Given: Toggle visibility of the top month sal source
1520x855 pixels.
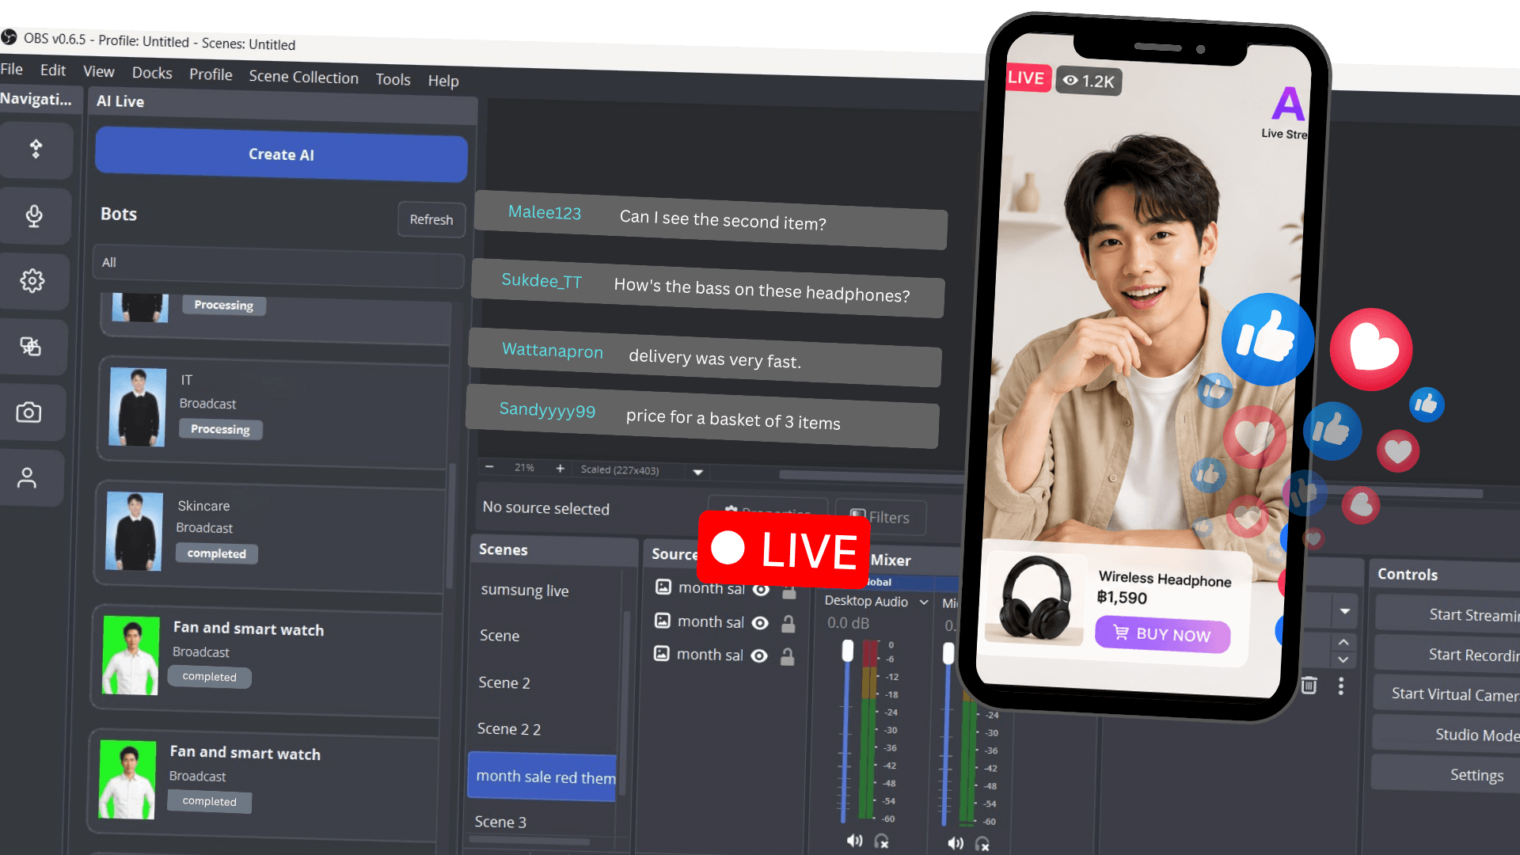Looking at the screenshot, I should point(761,590).
